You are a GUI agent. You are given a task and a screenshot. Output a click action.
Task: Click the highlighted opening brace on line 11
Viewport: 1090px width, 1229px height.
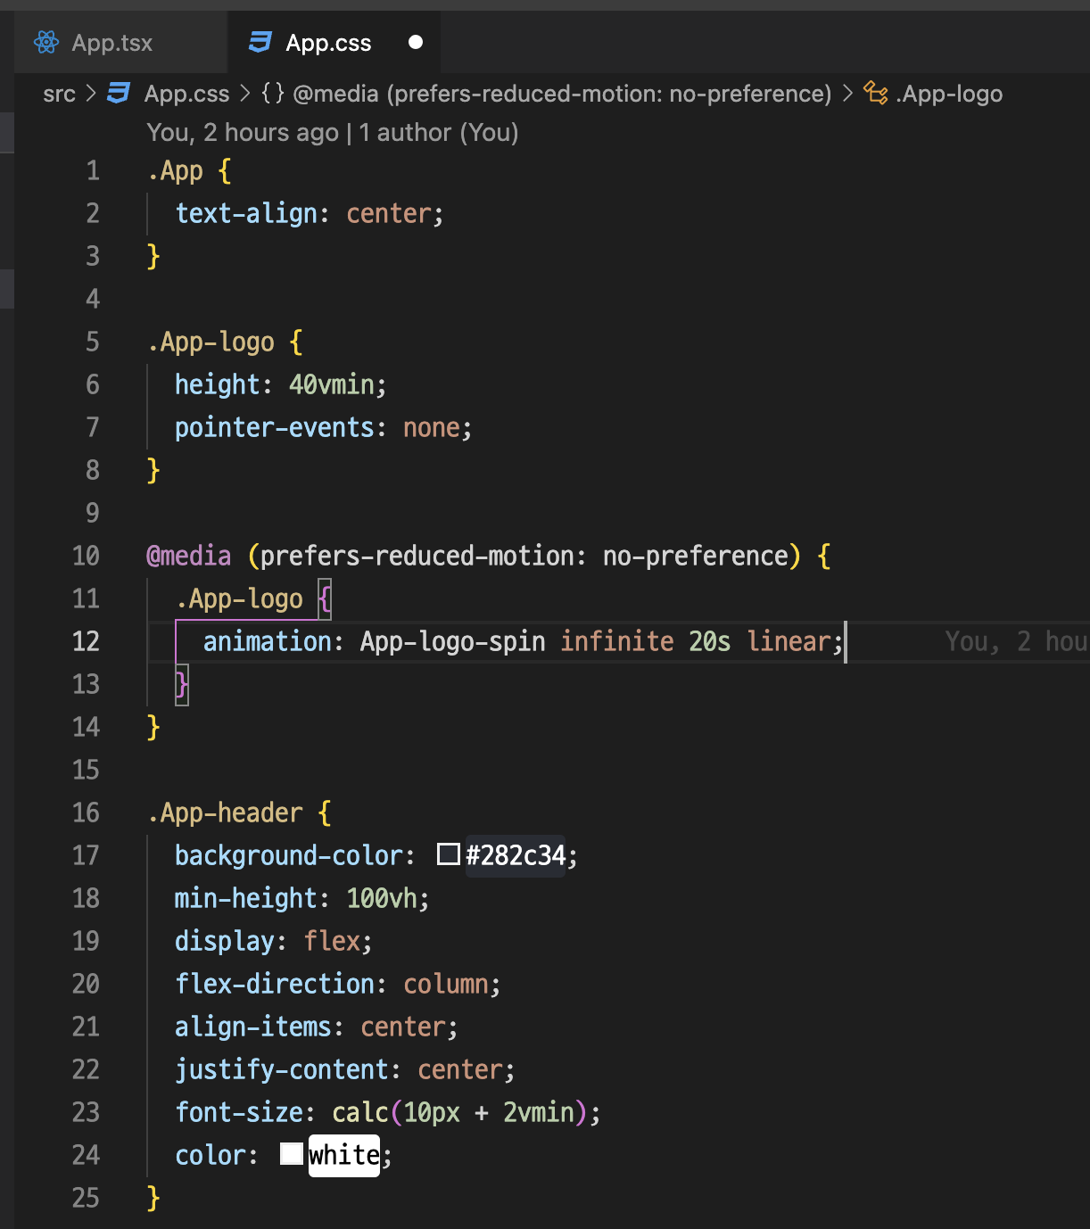325,598
